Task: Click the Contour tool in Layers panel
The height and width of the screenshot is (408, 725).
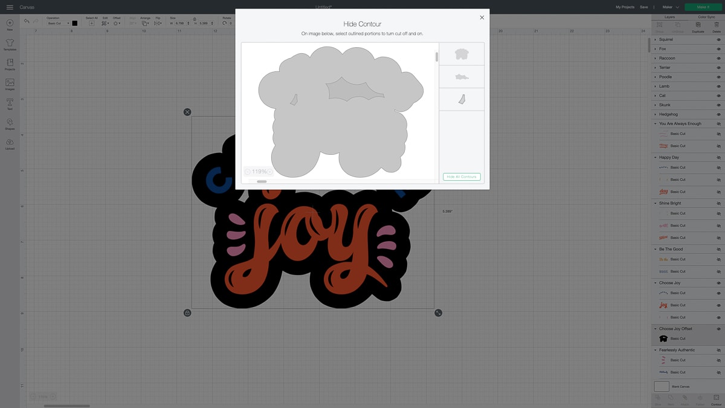Action: 716,399
